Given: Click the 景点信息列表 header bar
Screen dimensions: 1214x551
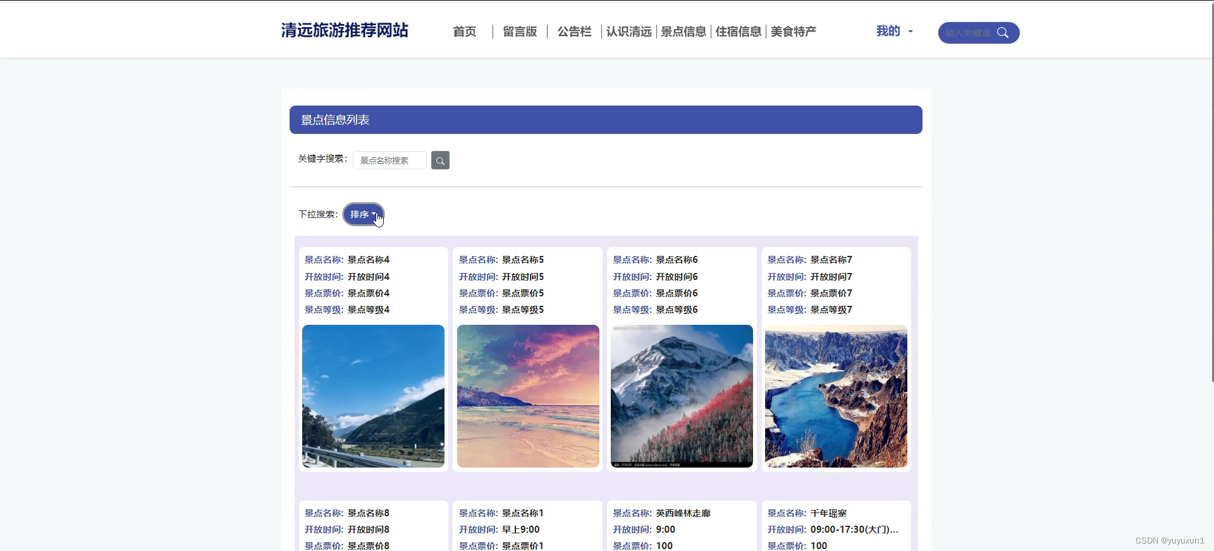Looking at the screenshot, I should pos(606,119).
